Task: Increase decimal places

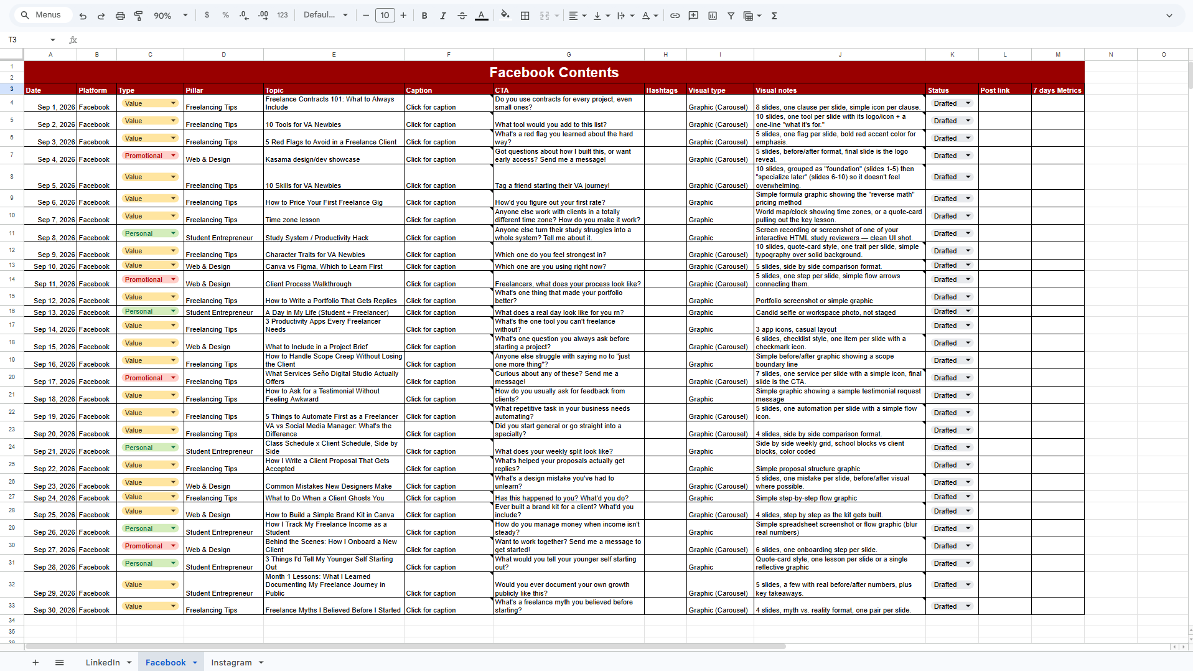Action: [263, 16]
